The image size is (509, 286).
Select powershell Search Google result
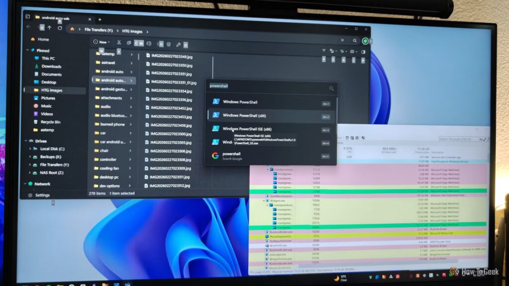[271, 156]
